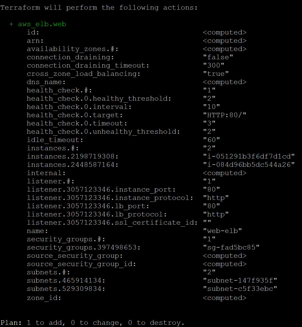Click security group sg-fad5bc85
The height and width of the screenshot is (327, 302).
point(231,247)
